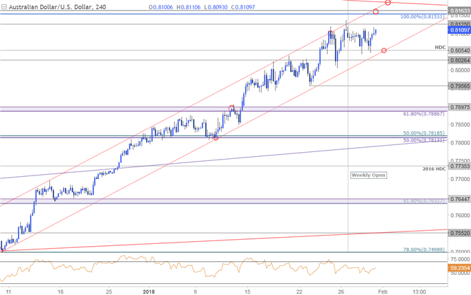This screenshot has height=295, width=471.
Task: Click the 2016 HDC annotation
Action: [434, 169]
